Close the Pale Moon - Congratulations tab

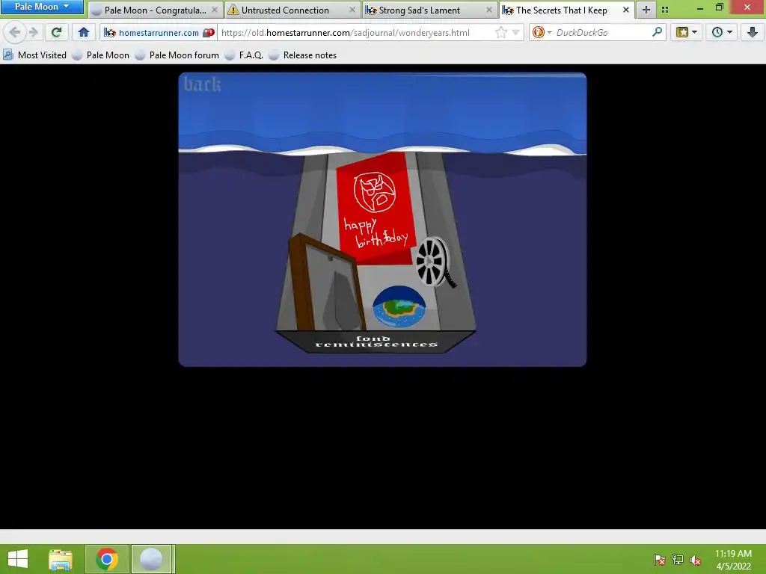[x=215, y=10]
